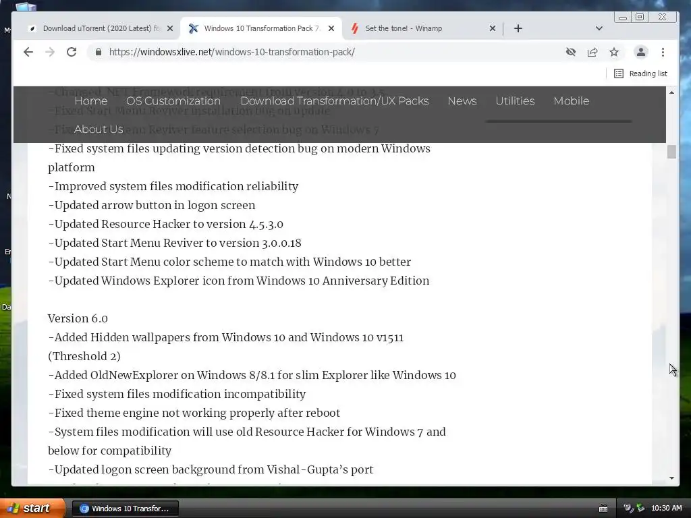Screen dimensions: 691x518
Task: Click 'Fixed system files modification incompatibility' line
Action: tap(177, 394)
